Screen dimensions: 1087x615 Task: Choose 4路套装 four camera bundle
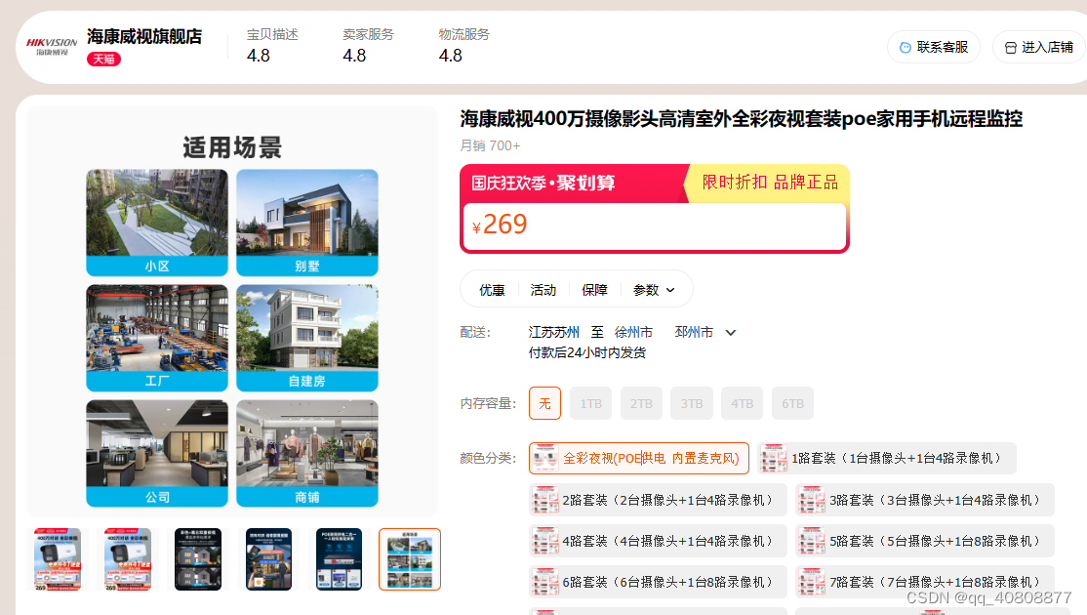click(x=658, y=541)
